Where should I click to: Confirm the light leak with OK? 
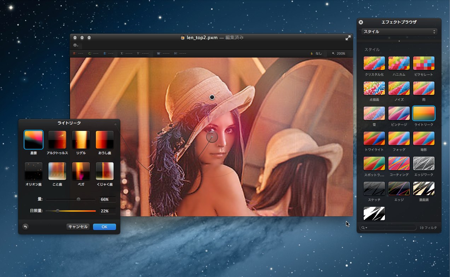point(104,227)
